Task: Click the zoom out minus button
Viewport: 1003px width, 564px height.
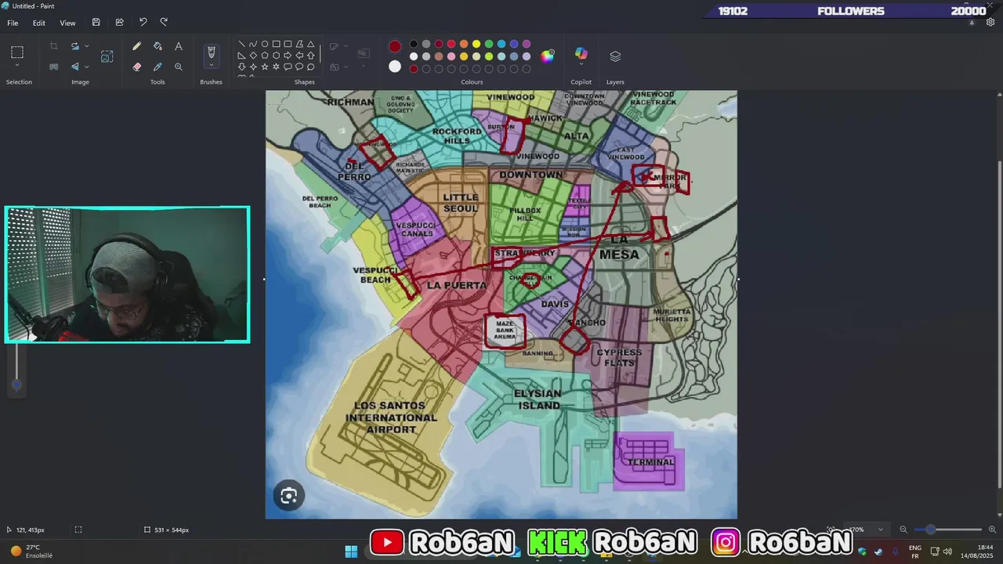Action: point(903,530)
